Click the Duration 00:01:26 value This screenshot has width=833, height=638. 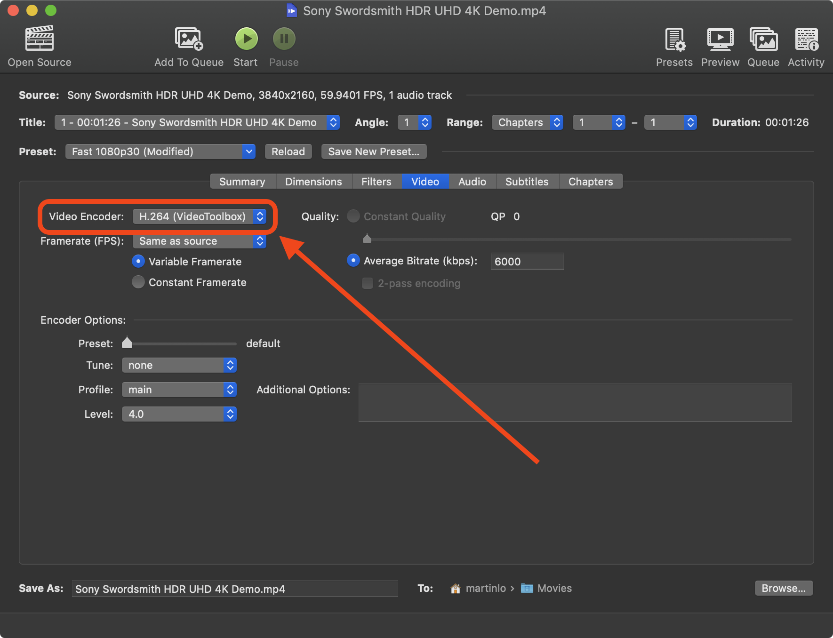[x=787, y=122]
